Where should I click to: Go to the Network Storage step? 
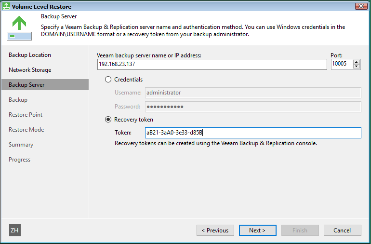pos(30,70)
